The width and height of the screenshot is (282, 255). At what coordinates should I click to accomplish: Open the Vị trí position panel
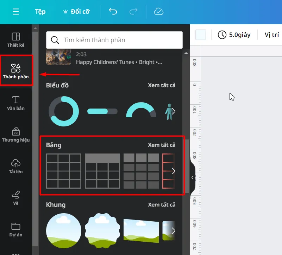coord(271,35)
